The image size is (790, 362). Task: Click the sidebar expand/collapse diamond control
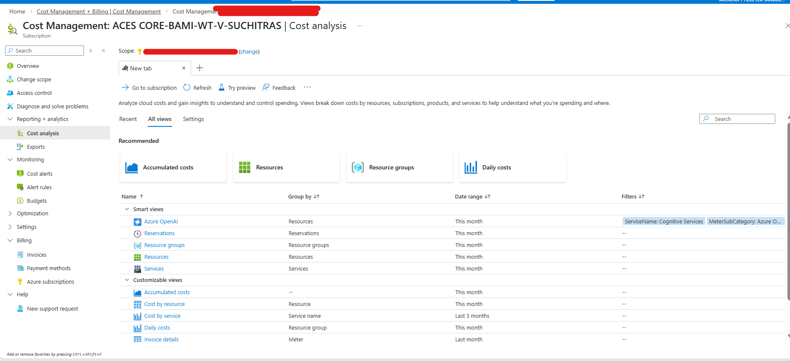pos(91,51)
